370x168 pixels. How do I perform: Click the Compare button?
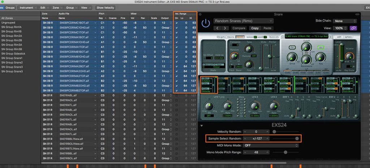pyautogui.click(x=239, y=28)
